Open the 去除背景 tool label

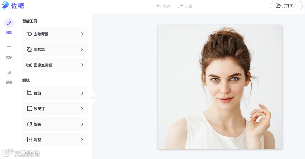coord(41,34)
